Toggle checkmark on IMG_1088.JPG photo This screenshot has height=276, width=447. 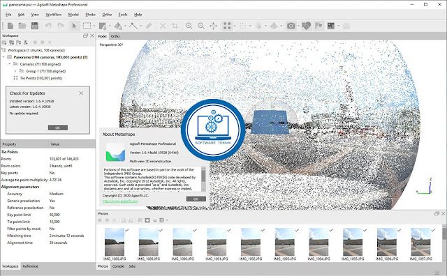point(127,230)
